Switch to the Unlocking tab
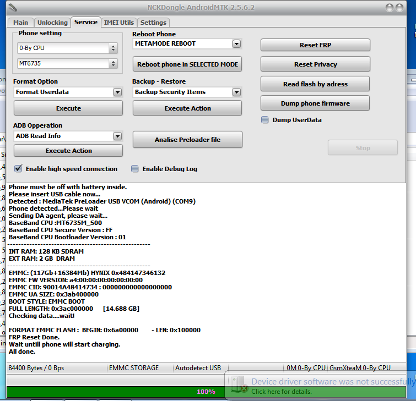This screenshot has height=401, width=416. click(x=52, y=23)
